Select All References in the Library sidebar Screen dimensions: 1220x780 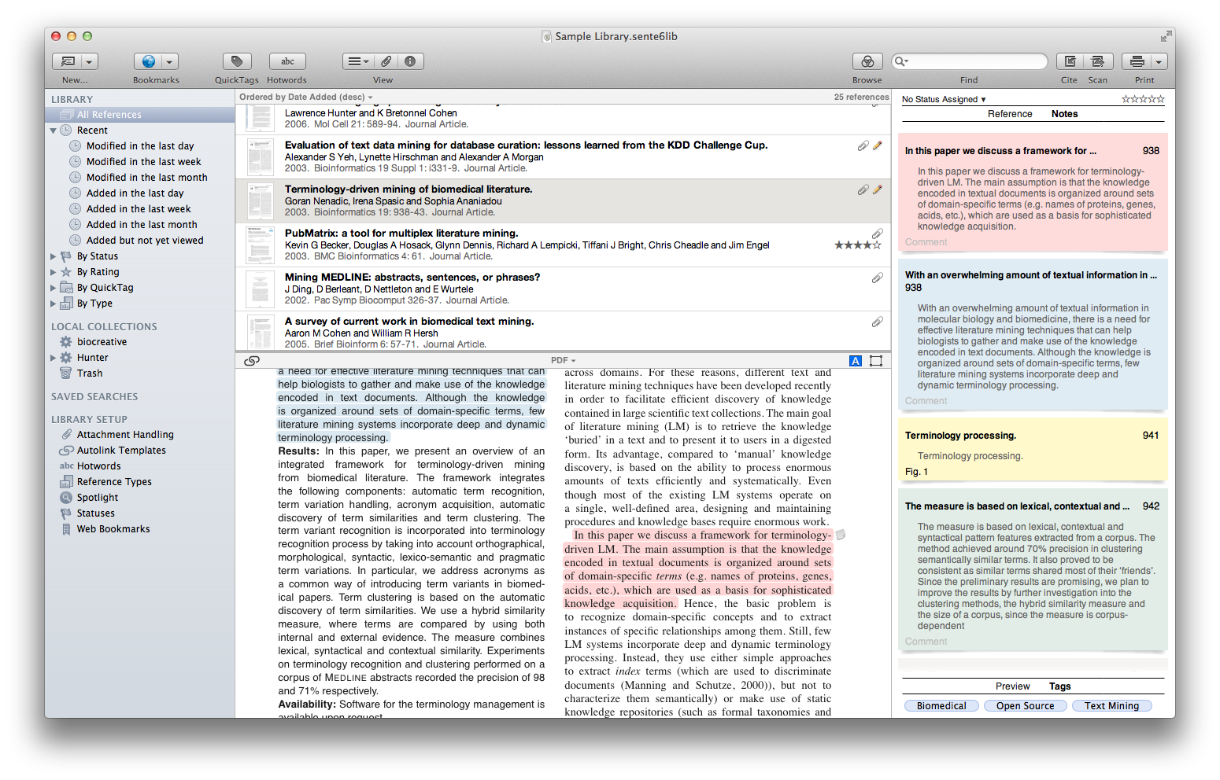140,115
